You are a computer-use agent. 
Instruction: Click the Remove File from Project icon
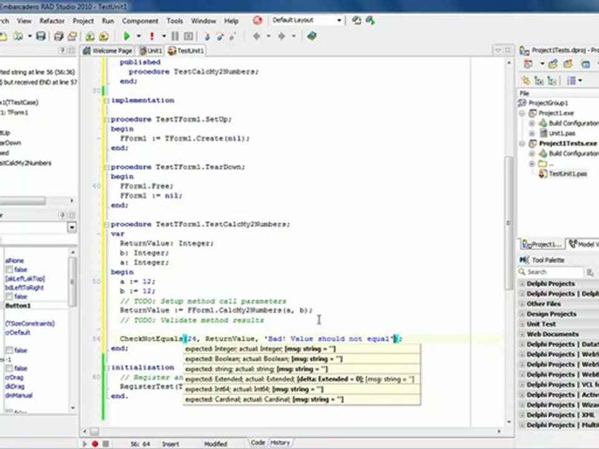(x=104, y=36)
